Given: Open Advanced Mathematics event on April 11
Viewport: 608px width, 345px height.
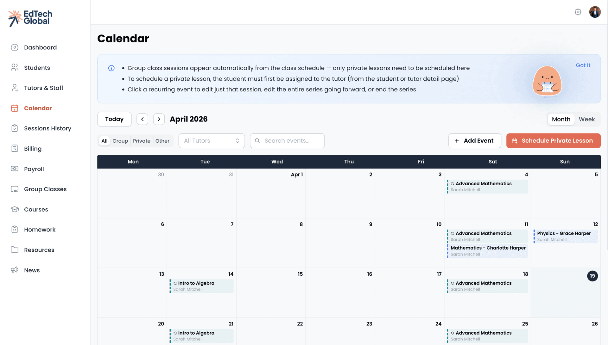Looking at the screenshot, I should pyautogui.click(x=487, y=236).
